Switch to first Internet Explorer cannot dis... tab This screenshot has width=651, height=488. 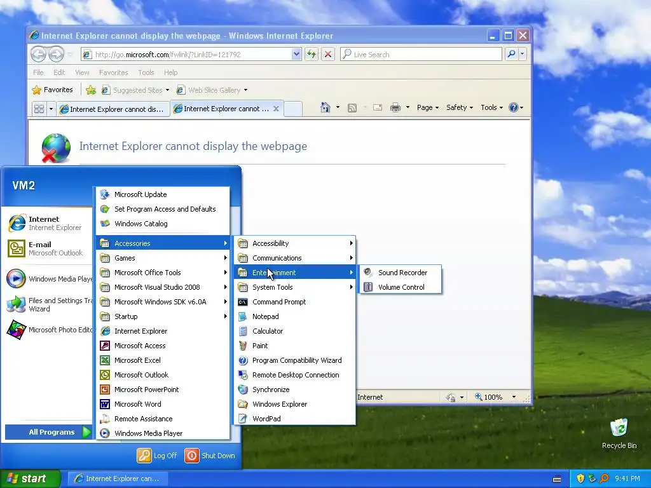113,109
